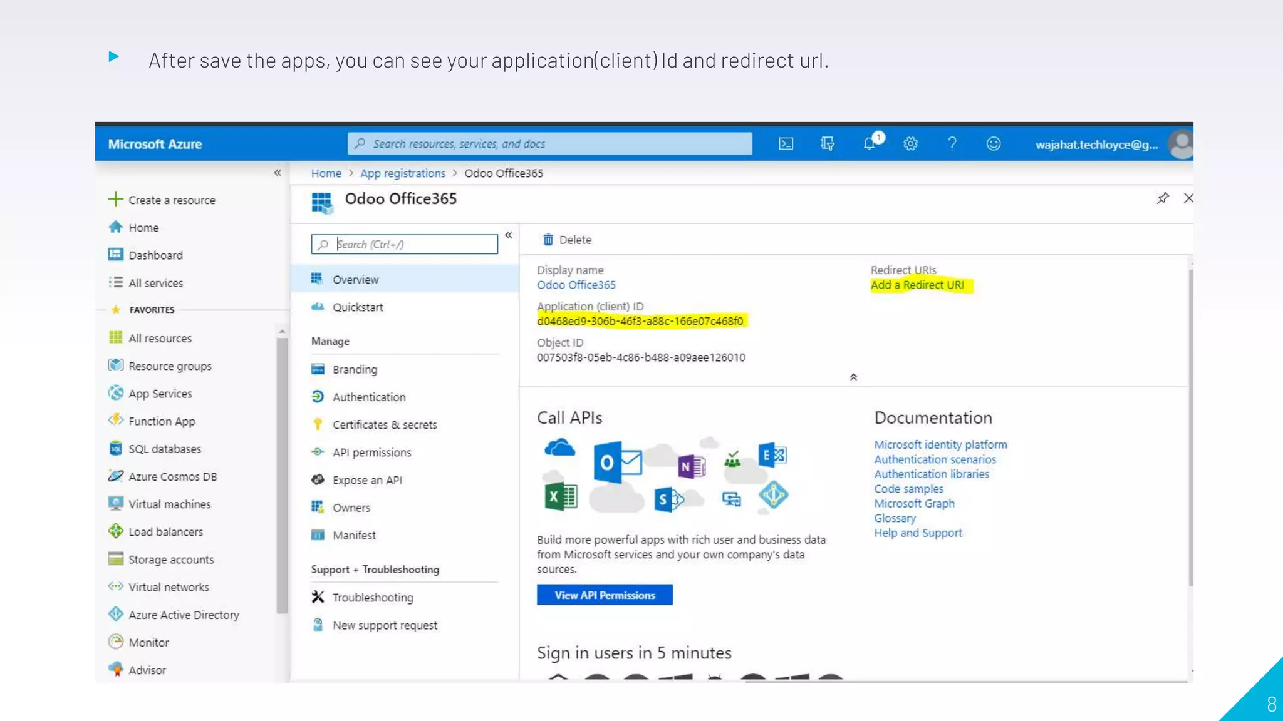Click the Microsoft Azure logo text

coord(155,144)
